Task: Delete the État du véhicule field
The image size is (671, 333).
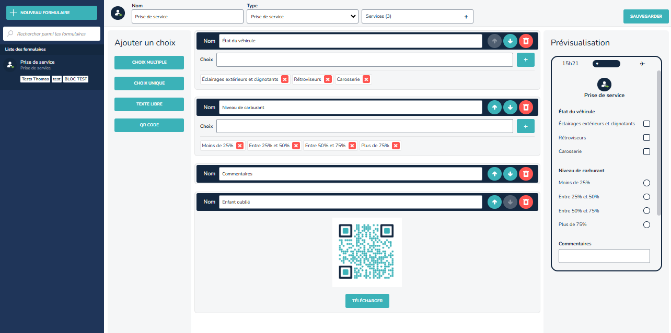Action: 526,41
